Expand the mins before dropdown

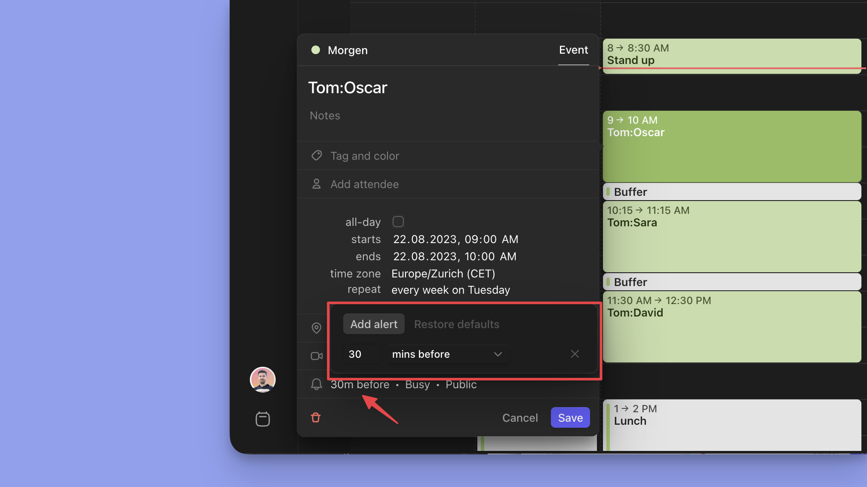click(x=448, y=354)
